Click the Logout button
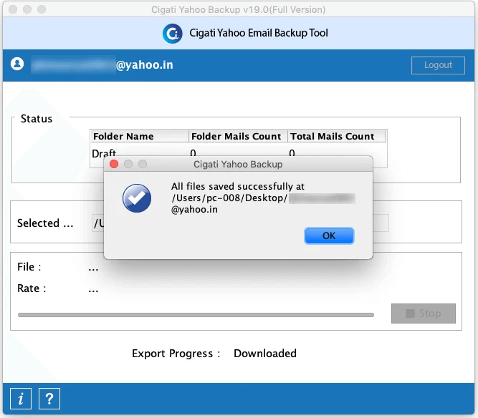Viewport: 478px width, 418px height. point(438,65)
